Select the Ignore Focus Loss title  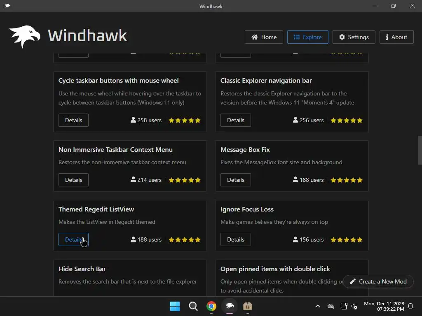coord(247,209)
